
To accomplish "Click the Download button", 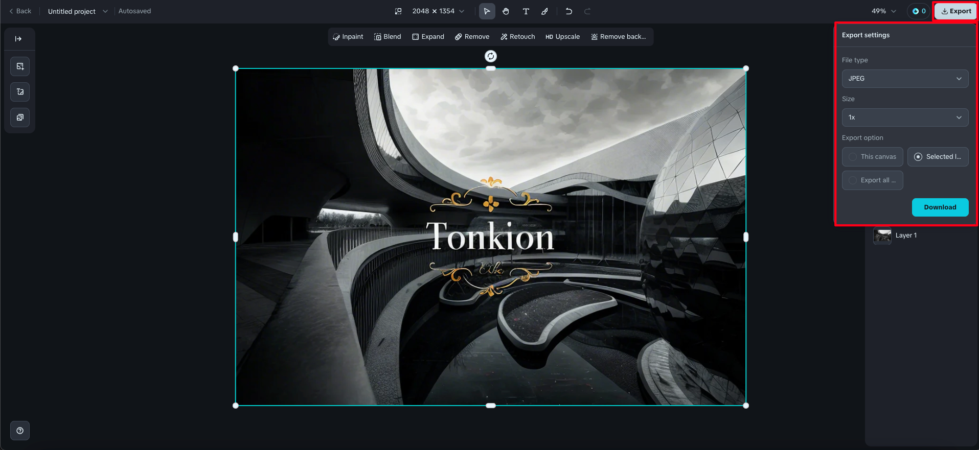I will point(940,207).
